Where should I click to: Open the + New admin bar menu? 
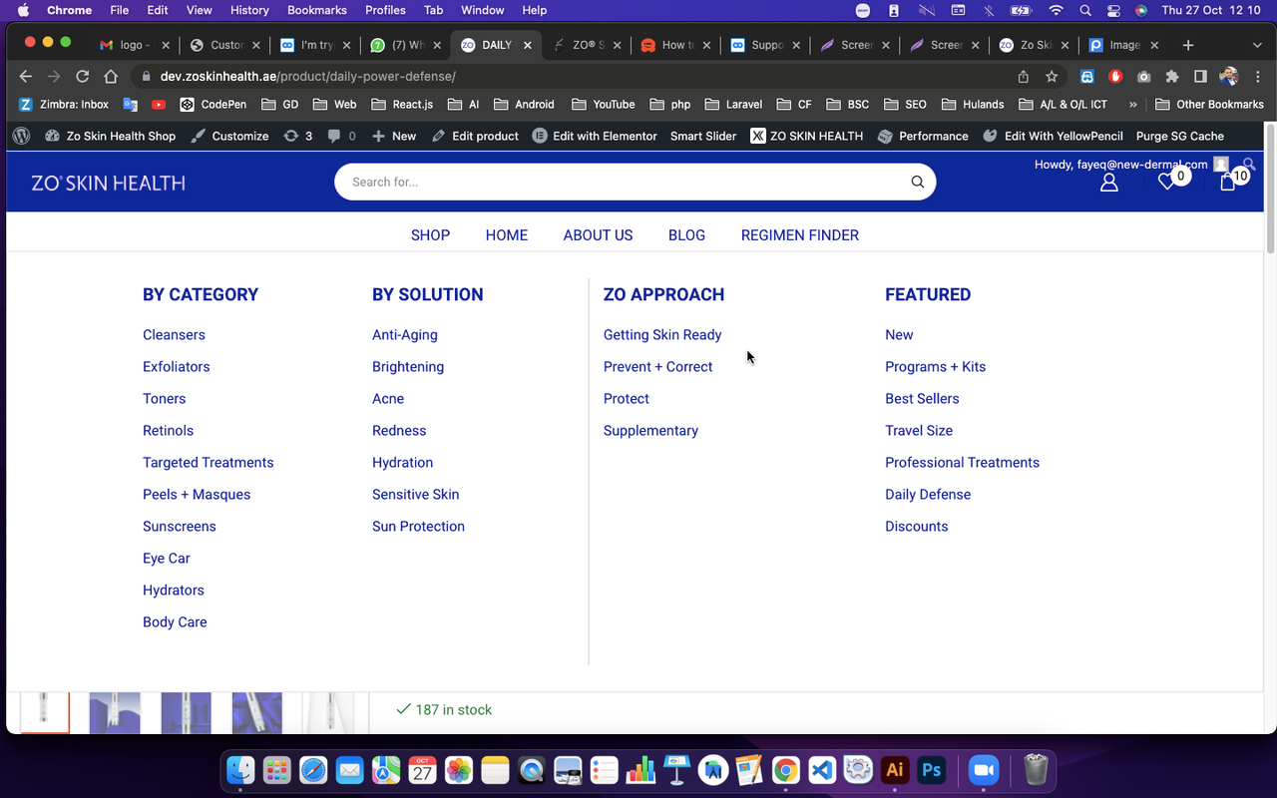(394, 136)
